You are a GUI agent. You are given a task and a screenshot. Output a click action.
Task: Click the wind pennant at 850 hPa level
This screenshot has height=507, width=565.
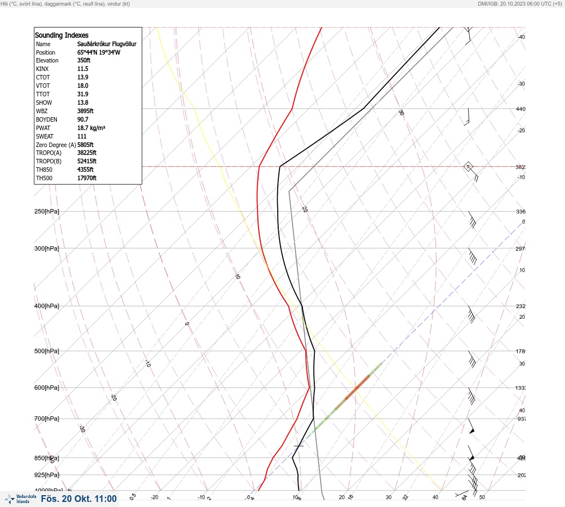[x=471, y=453]
